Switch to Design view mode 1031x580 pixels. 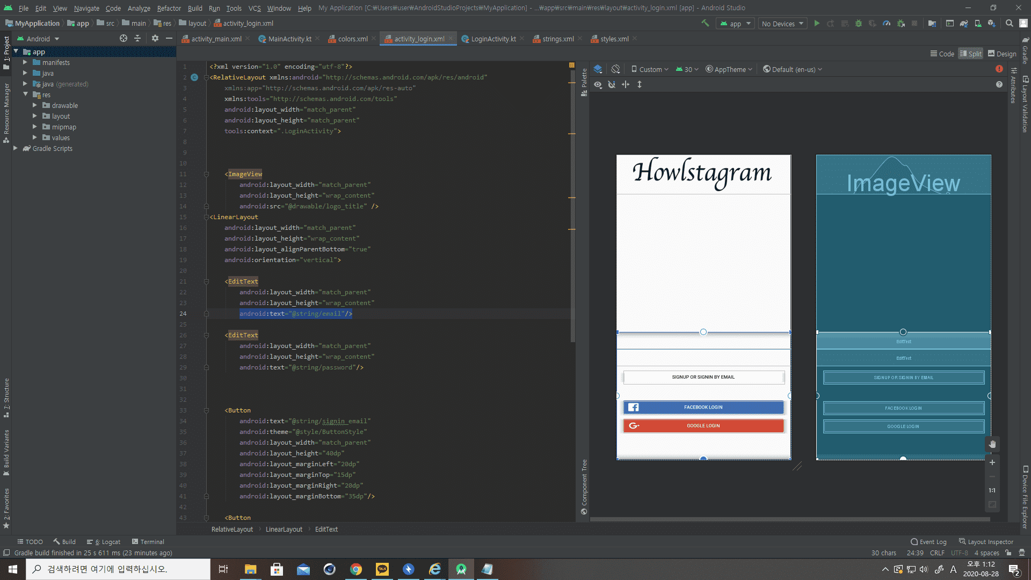point(1002,54)
